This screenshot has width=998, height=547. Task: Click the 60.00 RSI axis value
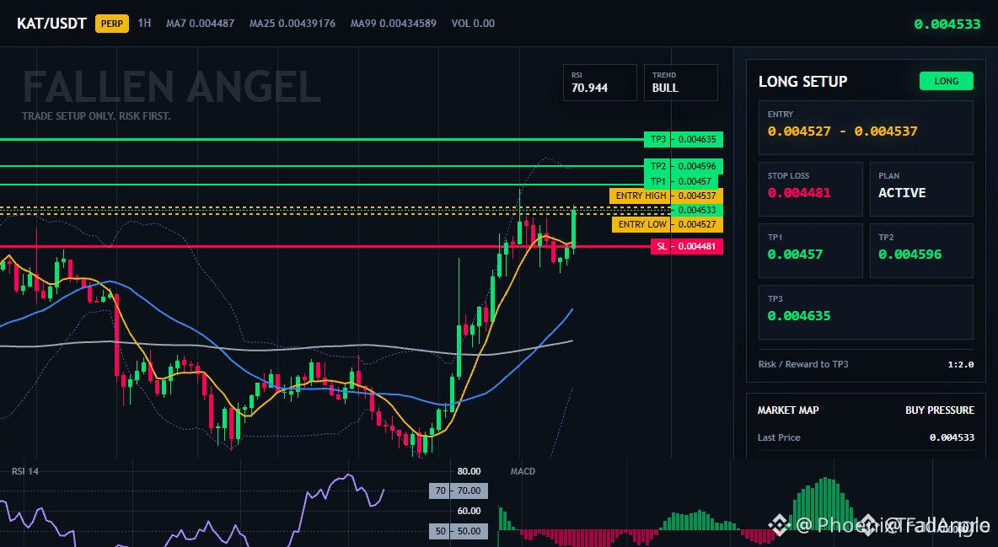pyautogui.click(x=469, y=511)
